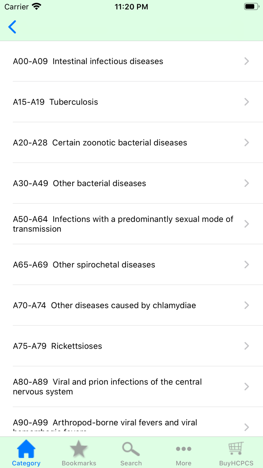Switch to the Search tab

[131, 453]
